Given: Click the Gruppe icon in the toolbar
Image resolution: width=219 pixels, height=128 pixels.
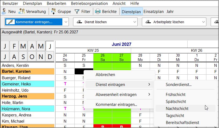Looking at the screenshot, I should pos(53,12).
